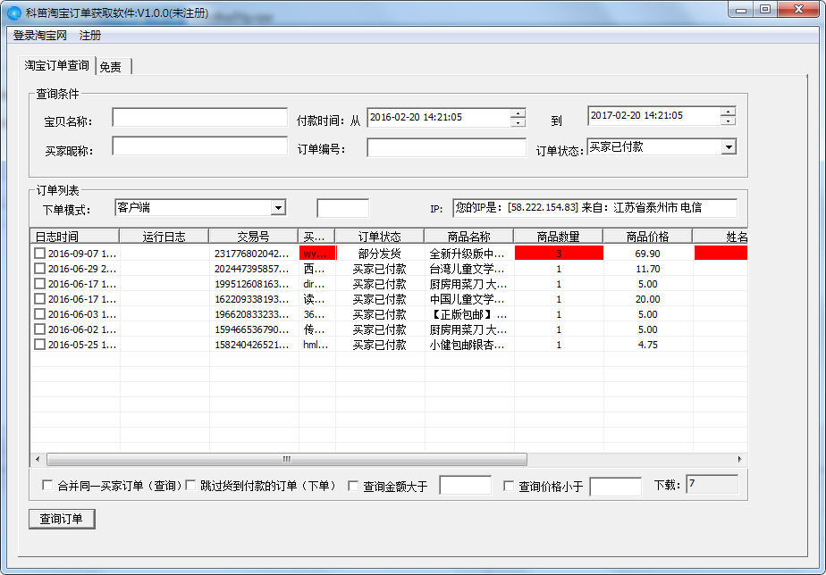The width and height of the screenshot is (826, 575).
Task: Click the 买家昵称 input field
Action: [199, 146]
